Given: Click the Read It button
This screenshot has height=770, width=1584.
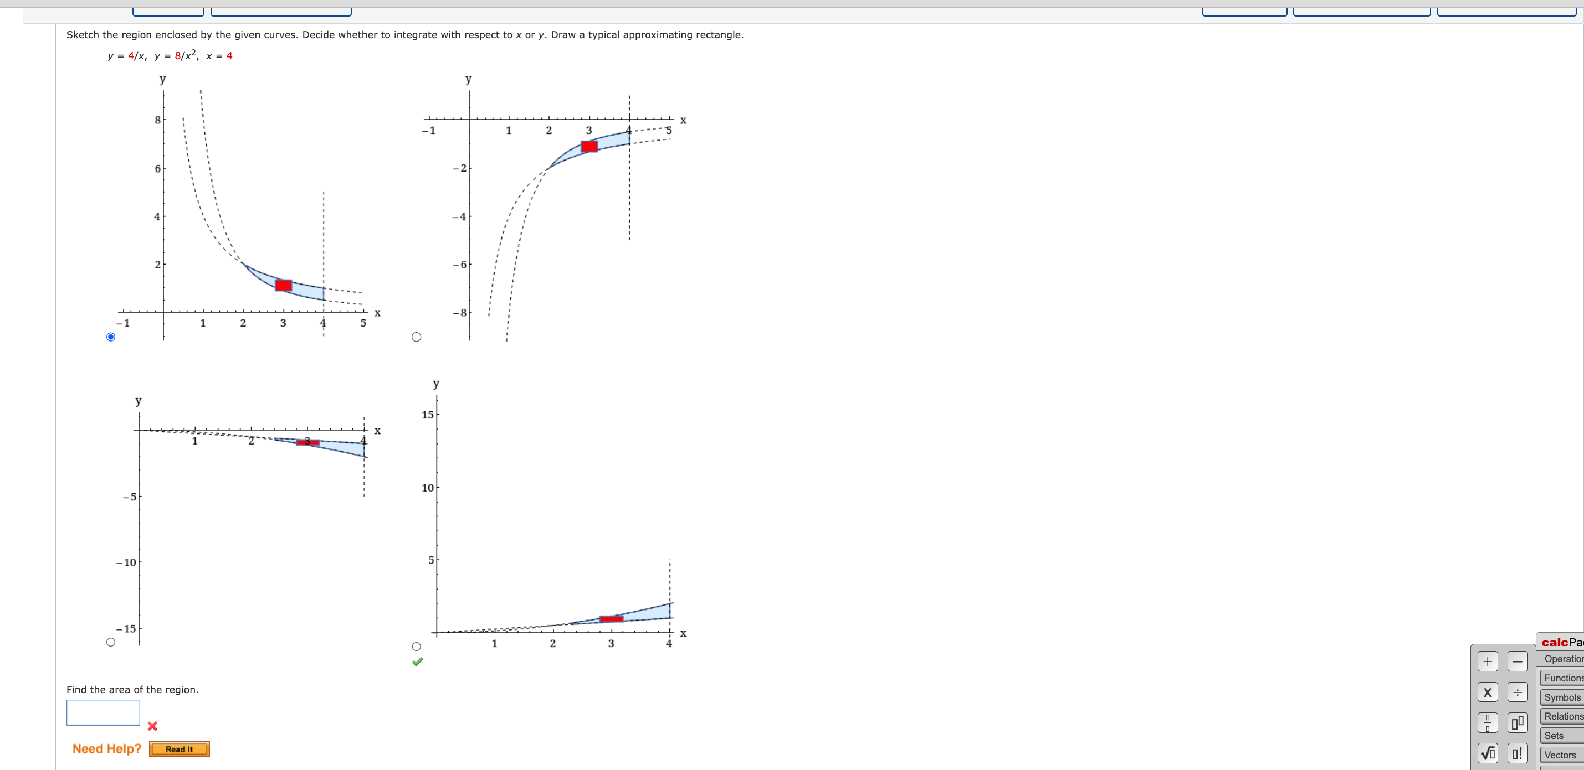Looking at the screenshot, I should coord(178,749).
